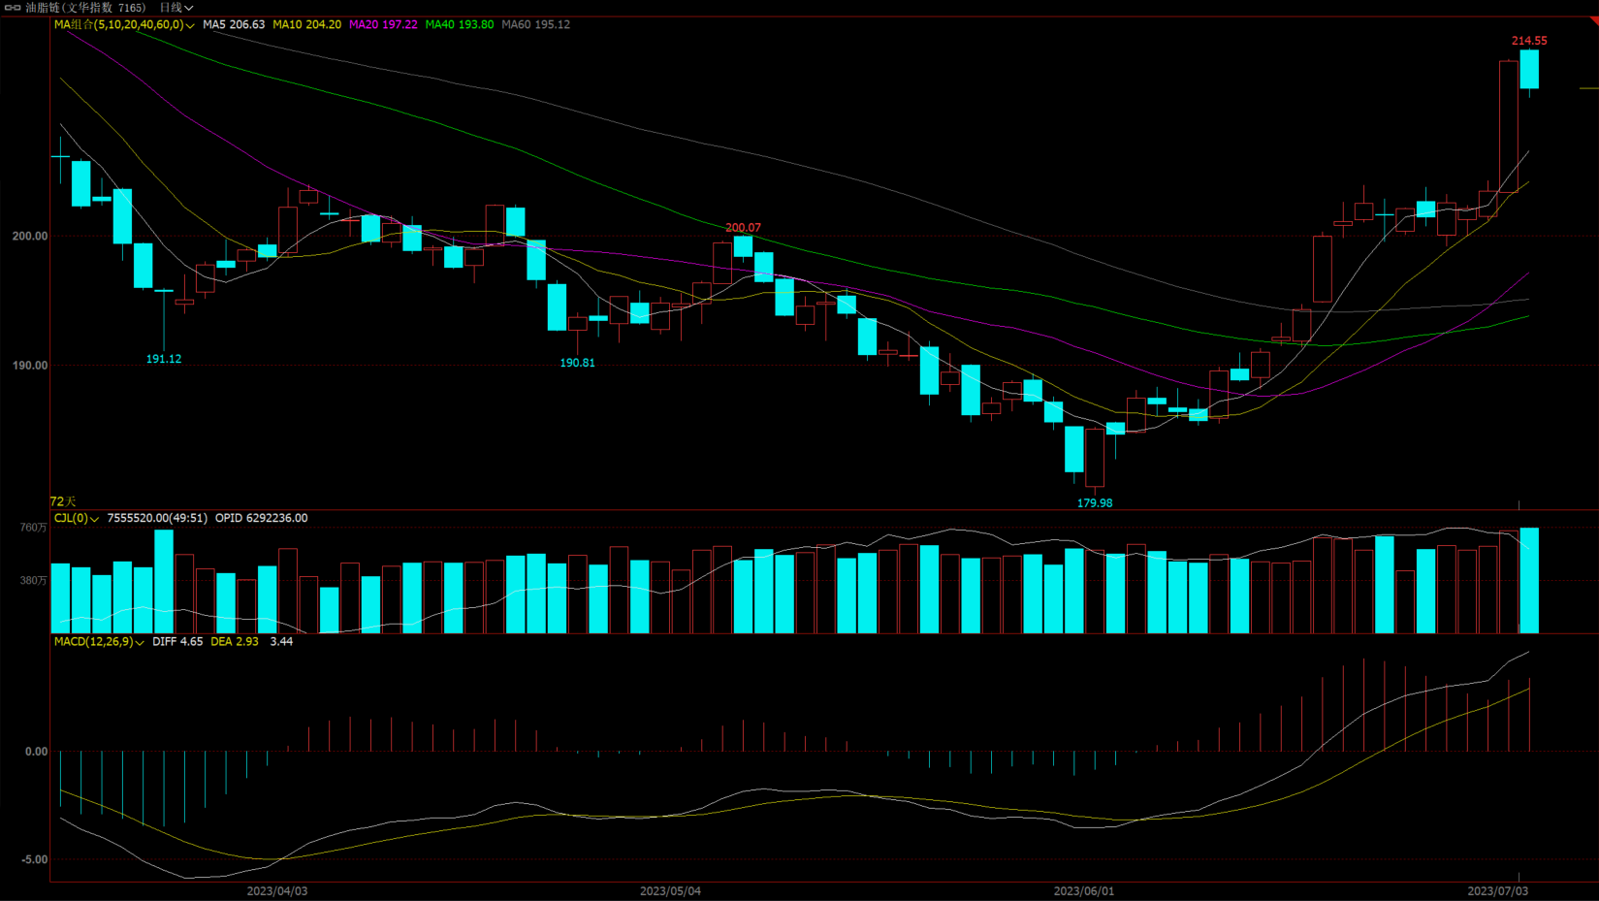Click the DEA 2.93 value

[235, 642]
